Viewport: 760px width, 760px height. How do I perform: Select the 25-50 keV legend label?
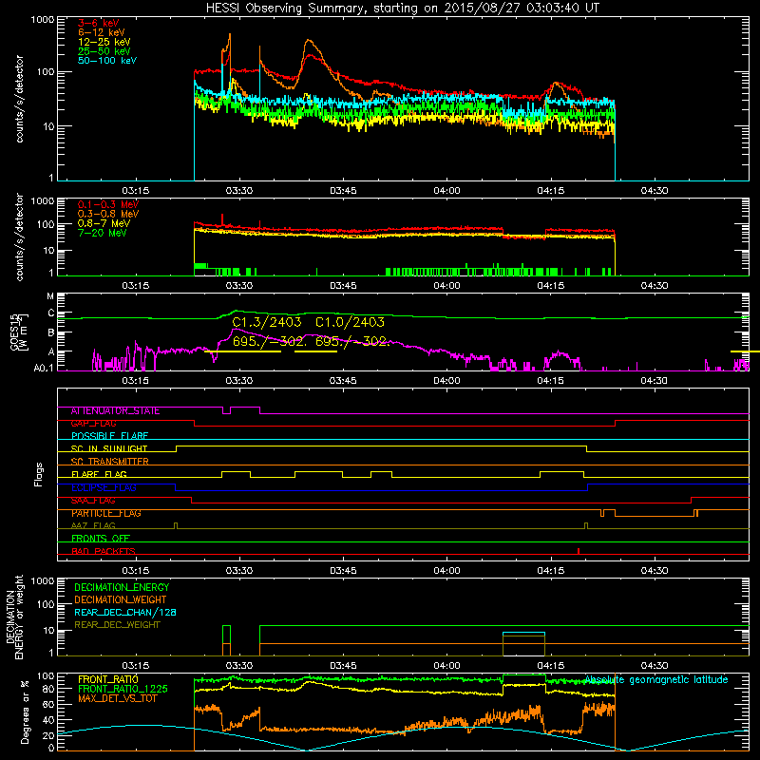point(104,51)
